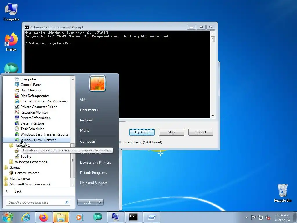
Task: Click the Resource Monitor icon
Action: tap(17, 112)
